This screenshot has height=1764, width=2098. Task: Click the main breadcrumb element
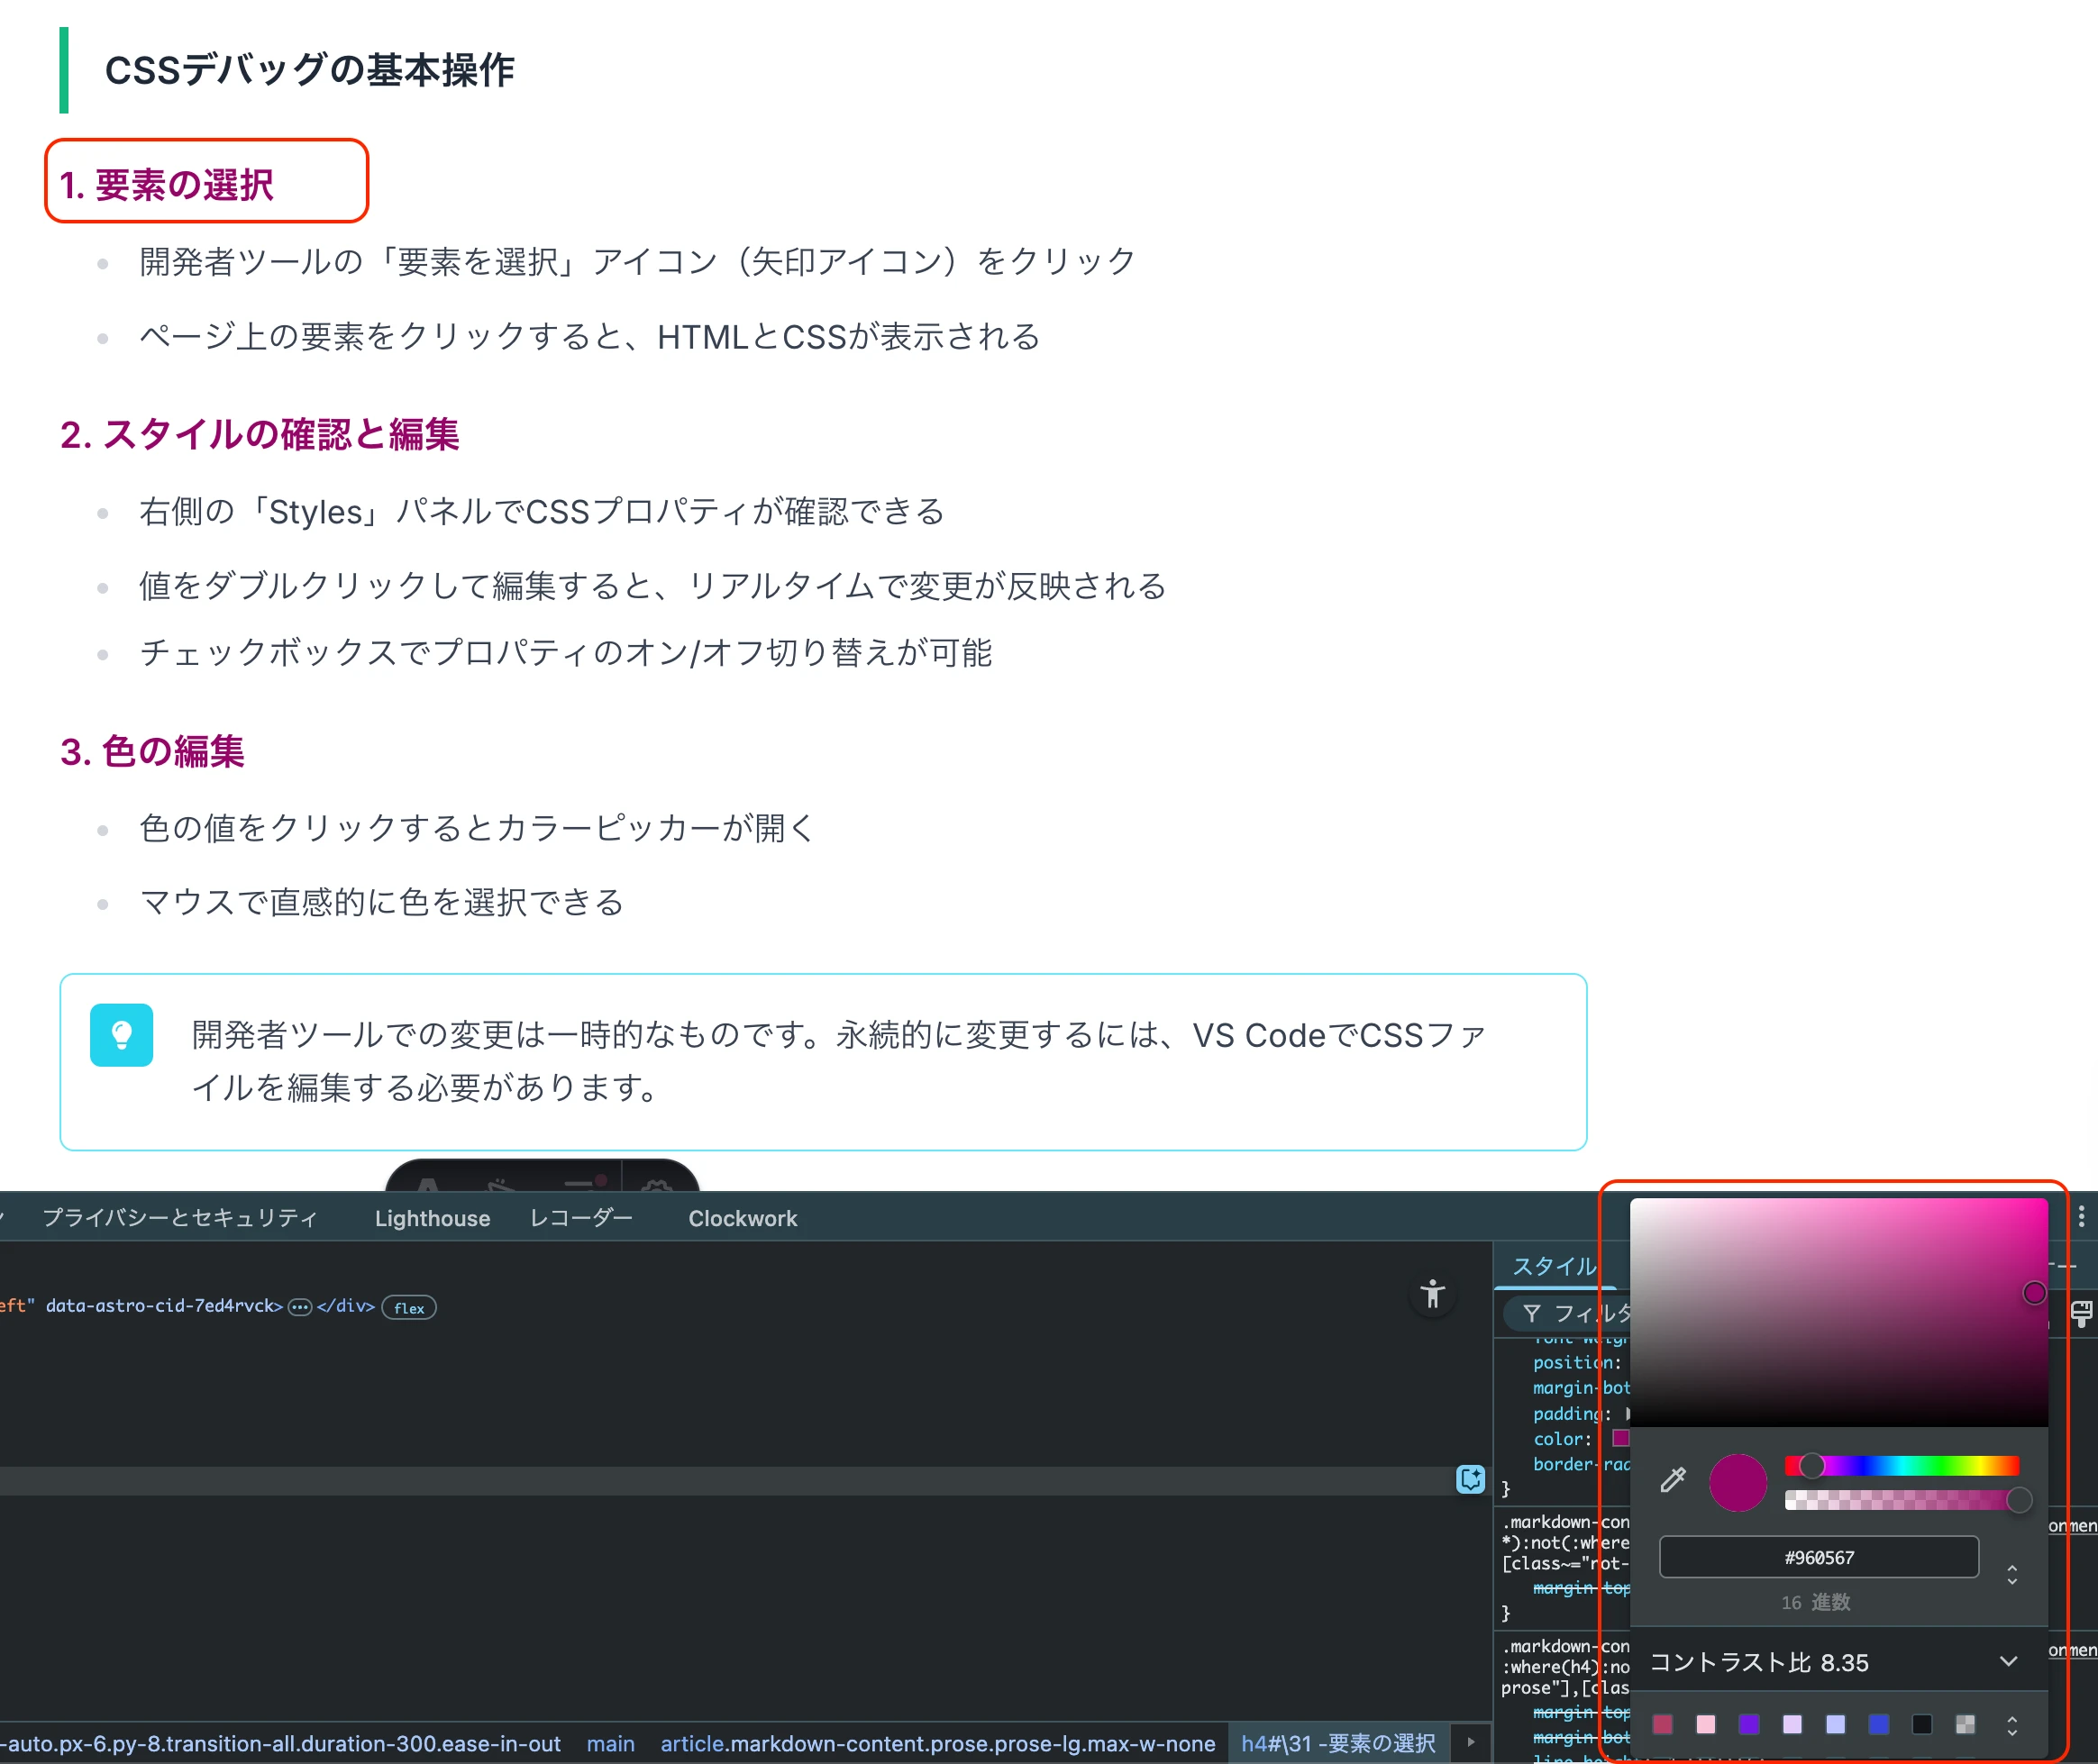pyautogui.click(x=610, y=1743)
